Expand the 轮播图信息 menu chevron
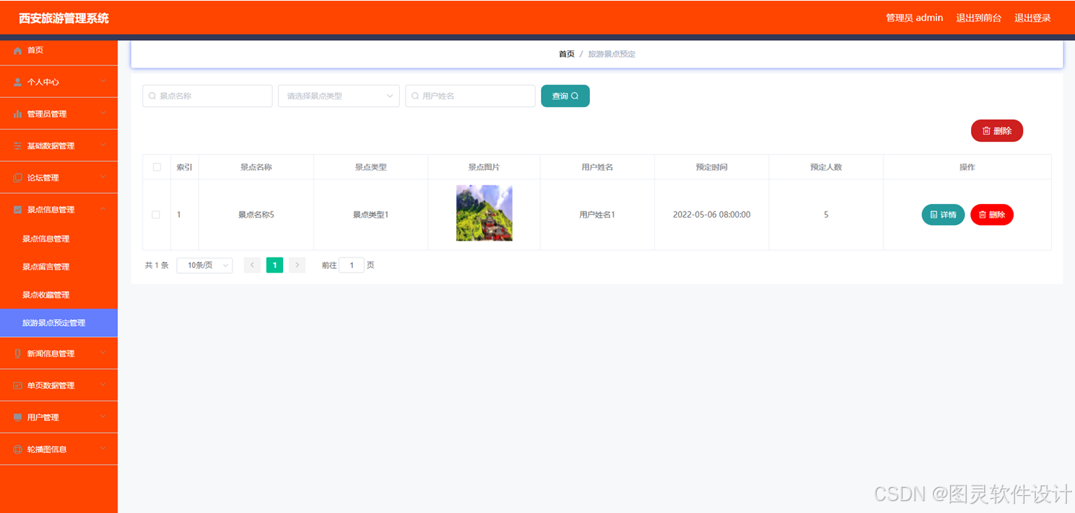Viewport: 1075px width, 513px height. pyautogui.click(x=103, y=449)
